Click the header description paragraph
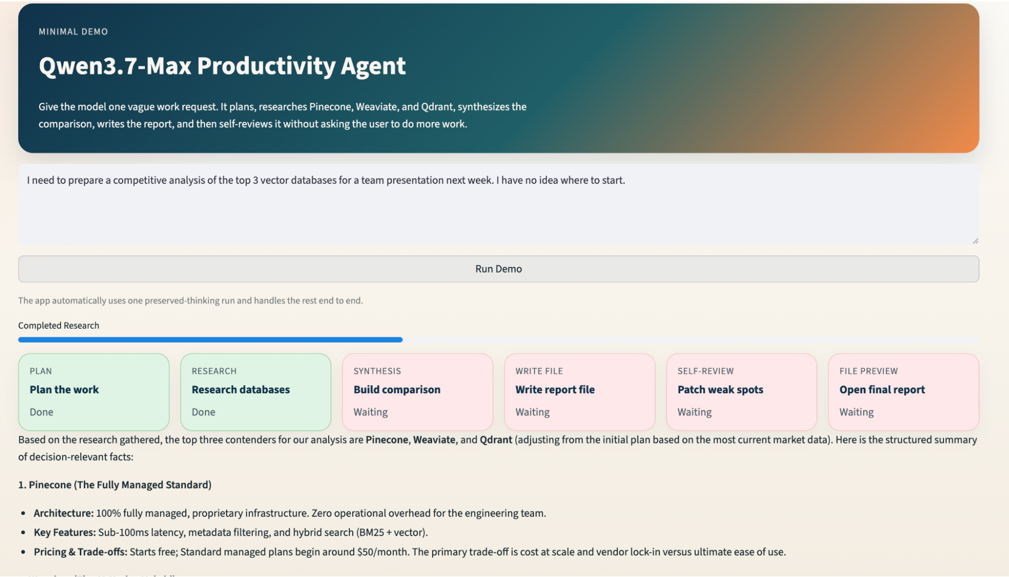The image size is (1009, 577). coord(283,115)
